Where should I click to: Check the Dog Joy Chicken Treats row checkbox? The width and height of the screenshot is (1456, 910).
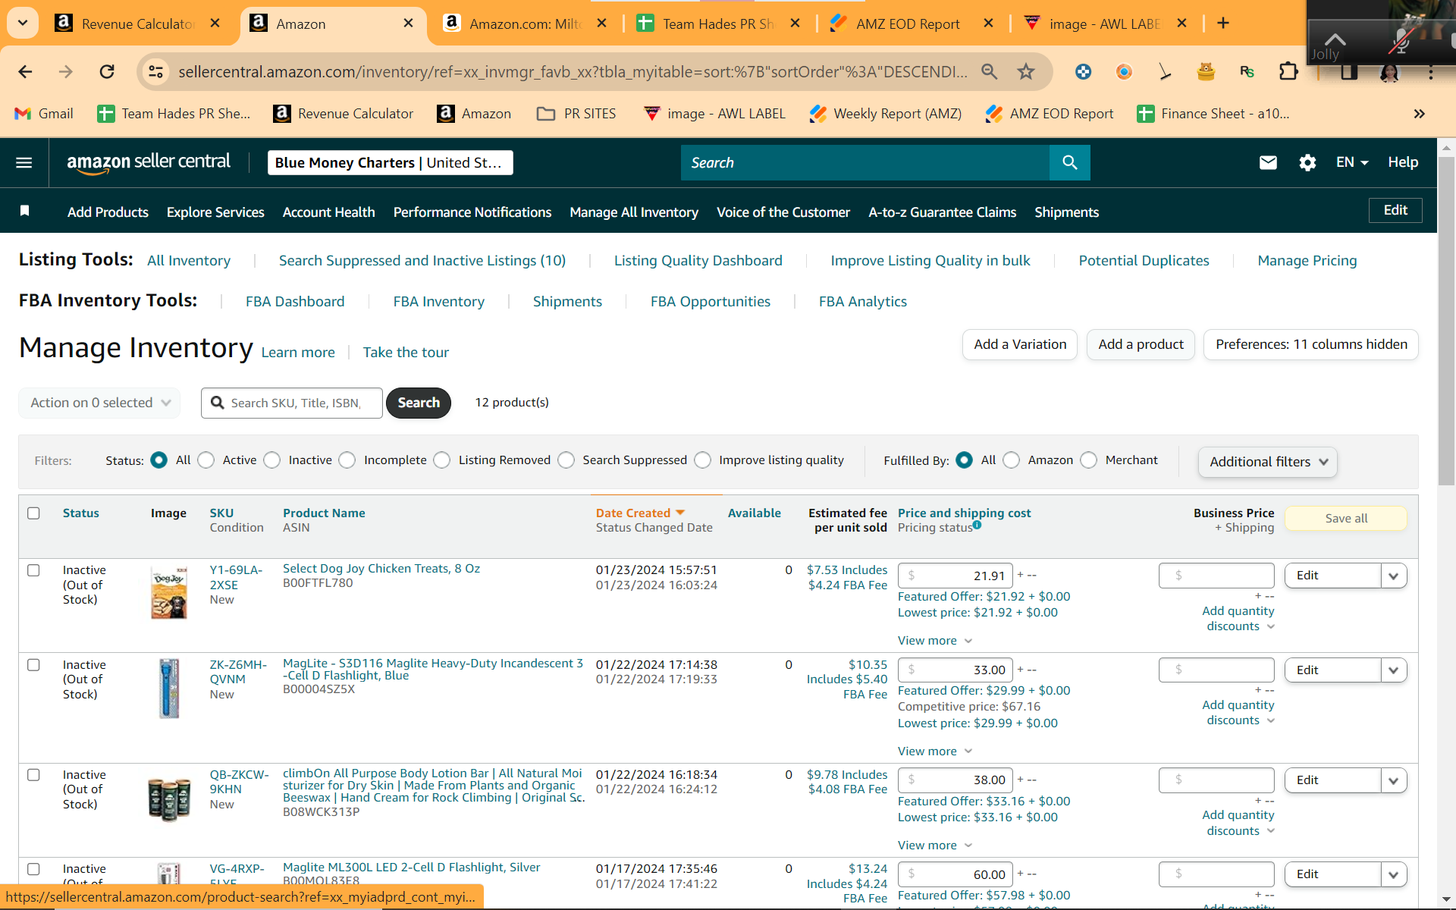point(33,570)
